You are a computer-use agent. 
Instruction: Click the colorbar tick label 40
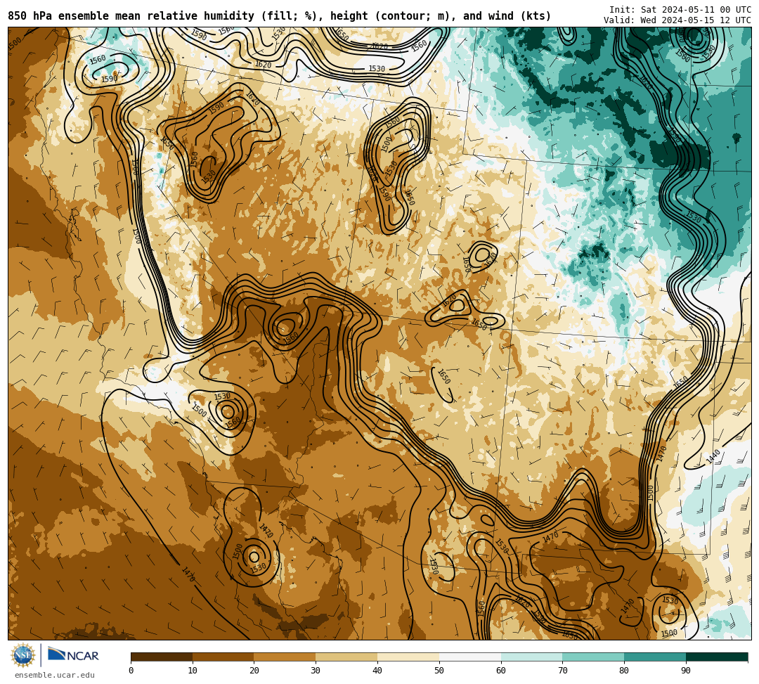pos(377,671)
